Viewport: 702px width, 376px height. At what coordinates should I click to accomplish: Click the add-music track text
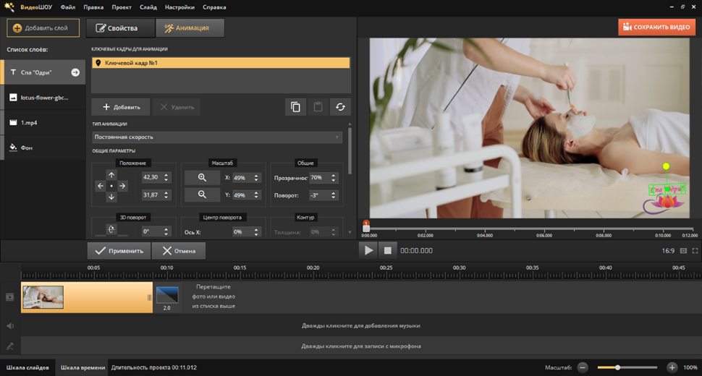(x=361, y=326)
